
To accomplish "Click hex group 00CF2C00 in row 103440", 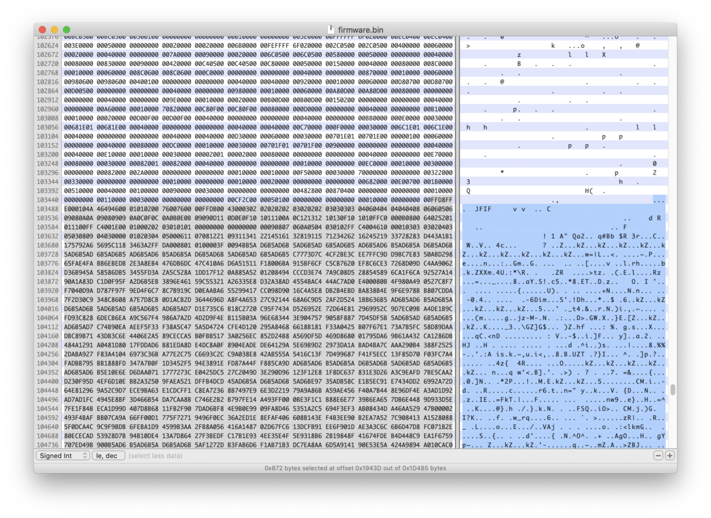I will (x=242, y=200).
